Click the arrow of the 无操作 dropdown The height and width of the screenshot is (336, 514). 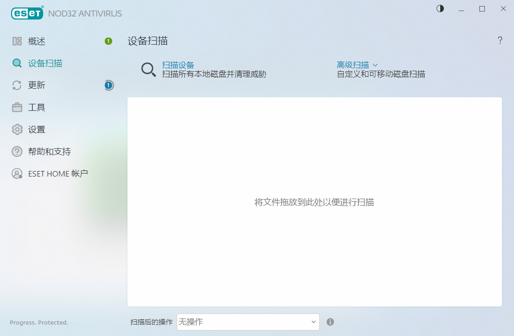point(313,322)
